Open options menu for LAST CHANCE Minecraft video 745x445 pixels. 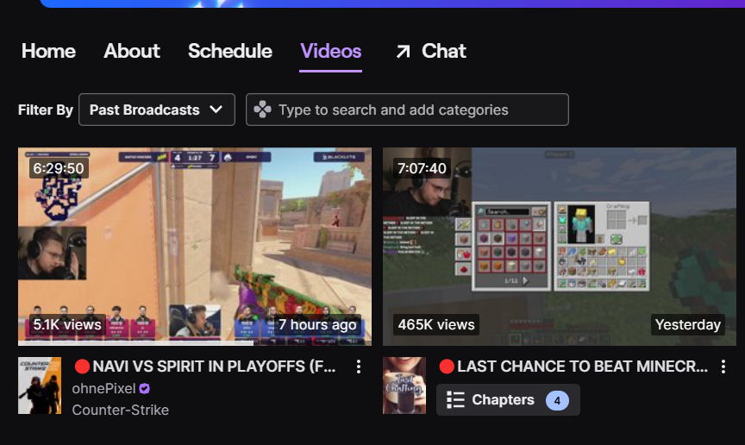coord(723,367)
